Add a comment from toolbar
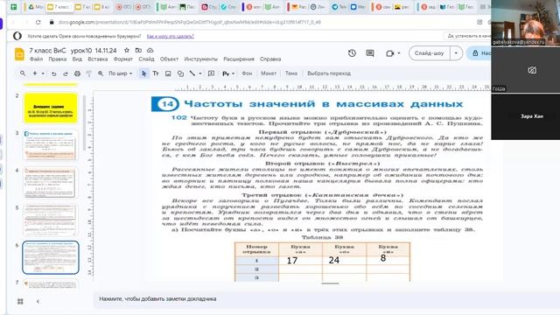560x315 pixels. pos(212,73)
